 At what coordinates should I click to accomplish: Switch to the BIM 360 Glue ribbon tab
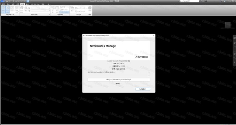pos(35,4)
